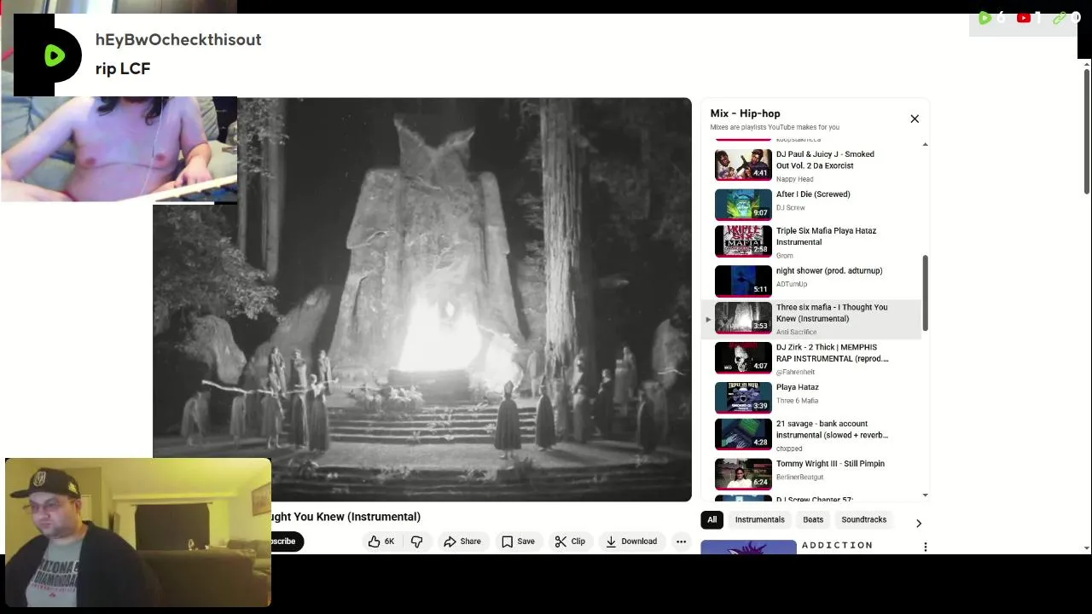
Task: Click the "DJ Screw" channel name
Action: 790,208
